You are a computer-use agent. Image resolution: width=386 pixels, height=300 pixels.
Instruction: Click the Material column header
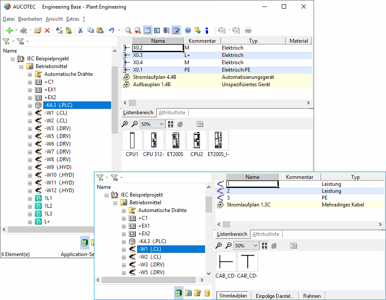pyautogui.click(x=299, y=41)
